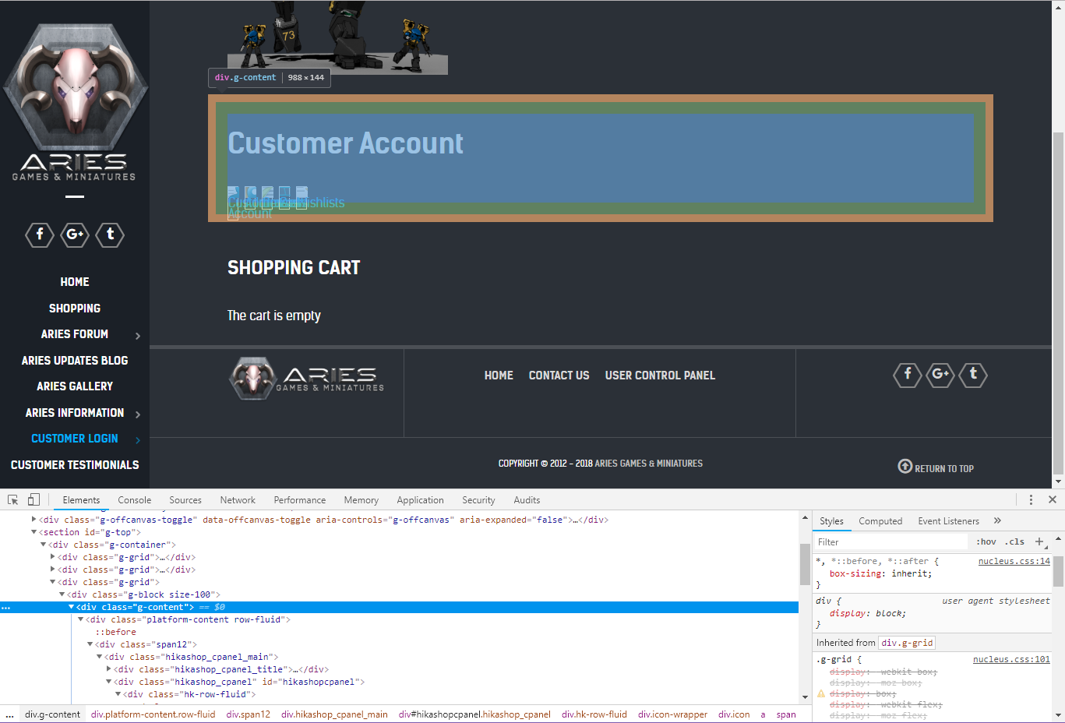Open the footer Facebook hexagon icon

907,375
